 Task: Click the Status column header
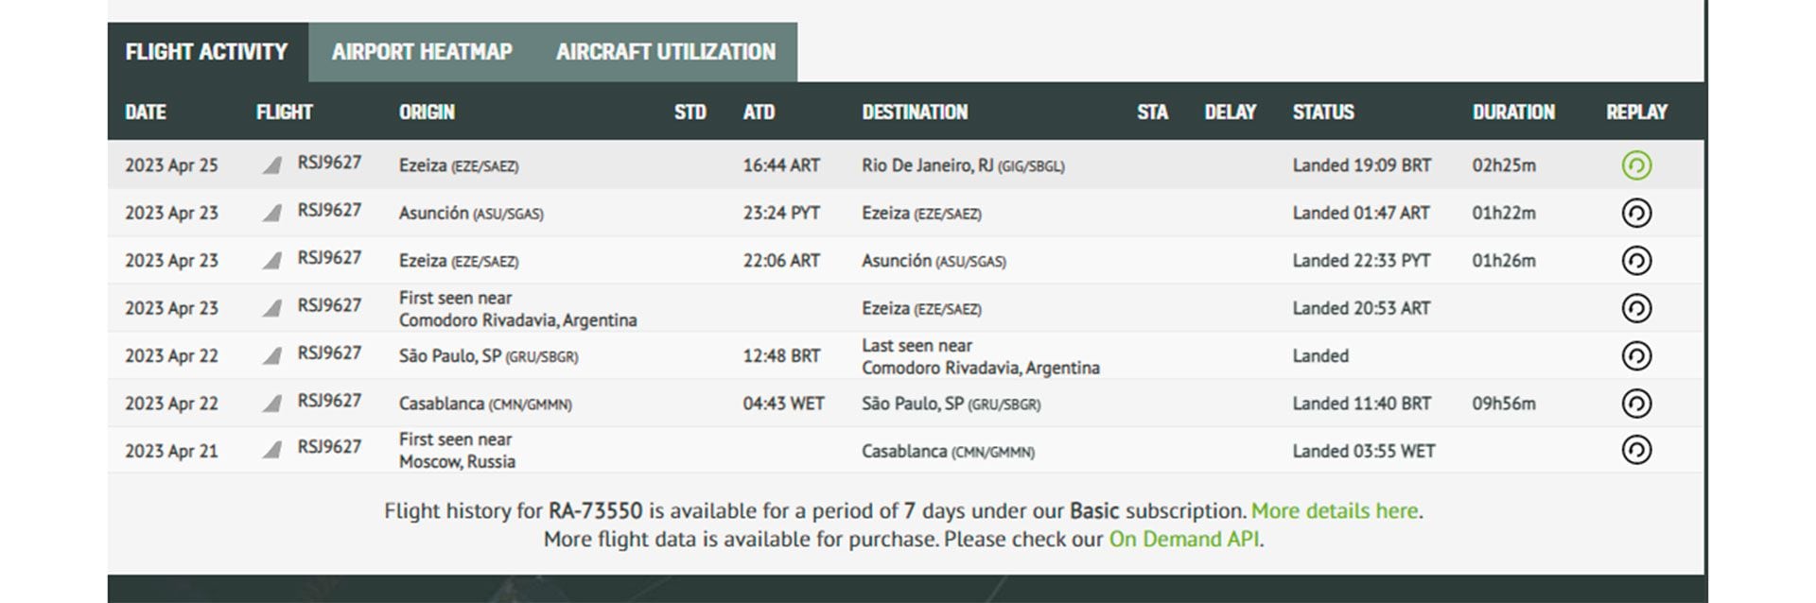point(1322,112)
